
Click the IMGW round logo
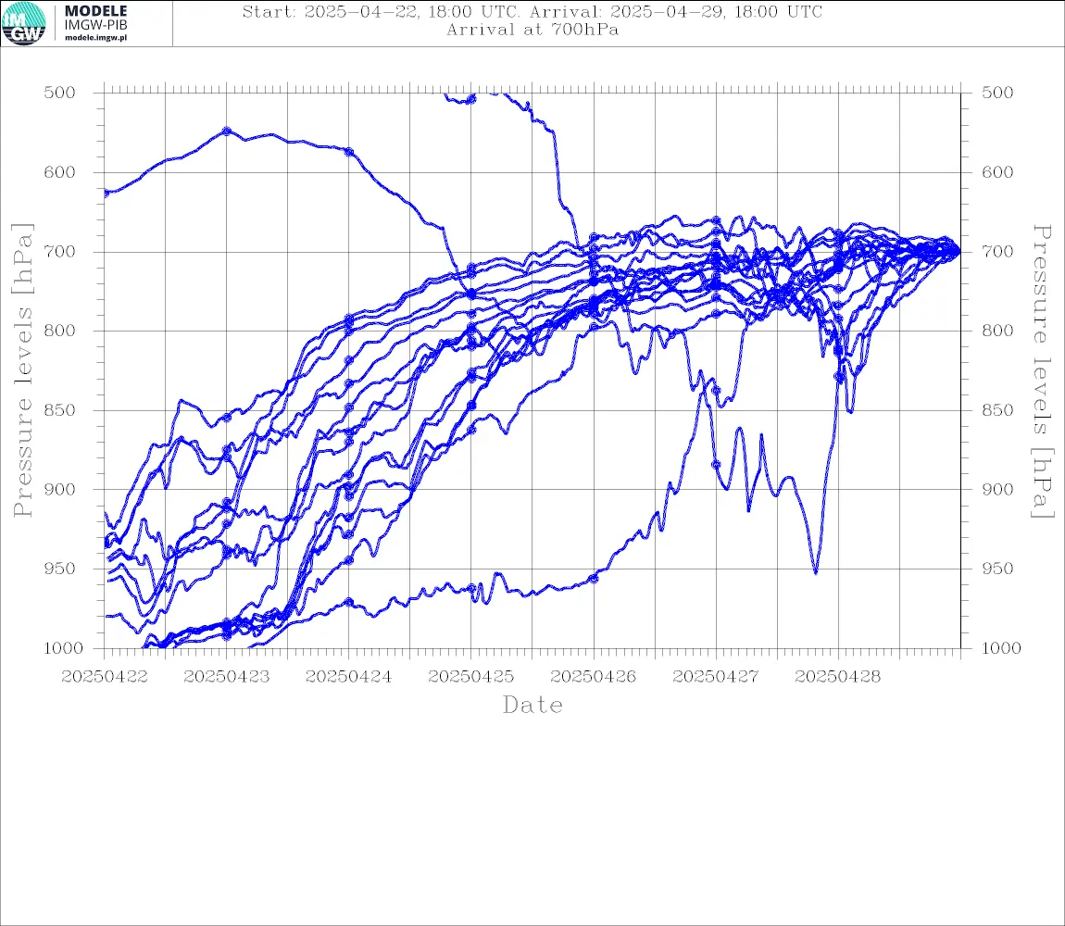click(24, 23)
